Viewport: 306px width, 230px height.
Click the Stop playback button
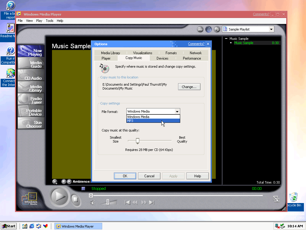click(x=76, y=199)
